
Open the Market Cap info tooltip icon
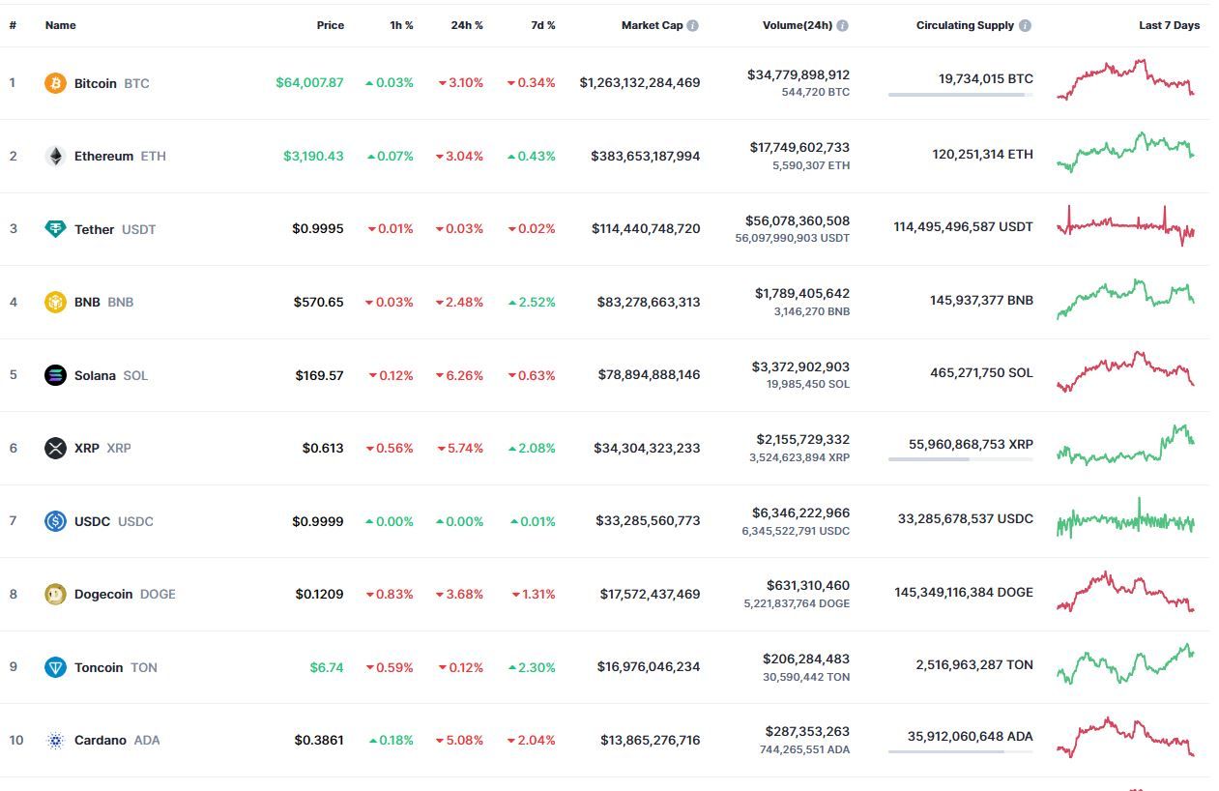693,26
